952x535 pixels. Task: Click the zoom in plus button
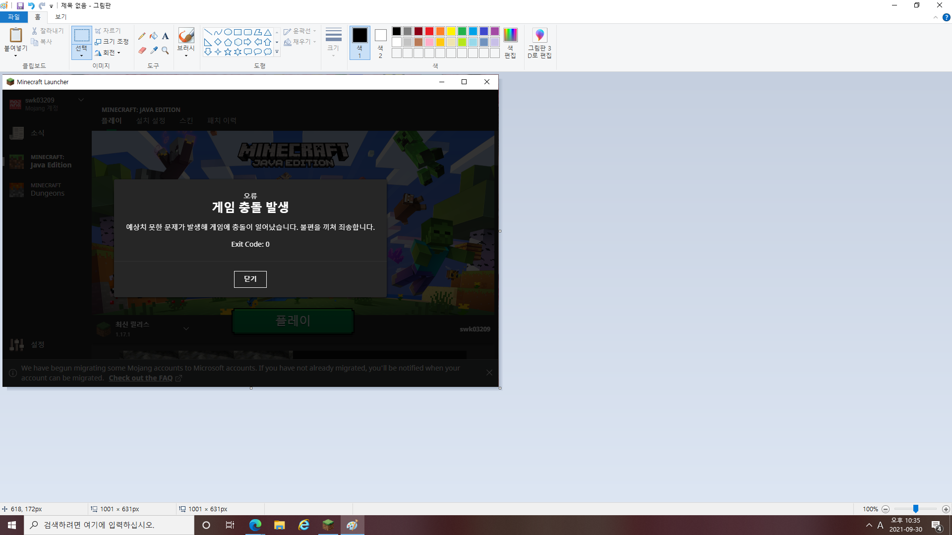946,509
